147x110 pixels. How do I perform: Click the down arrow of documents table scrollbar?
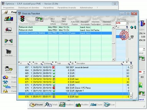[x=131, y=97]
